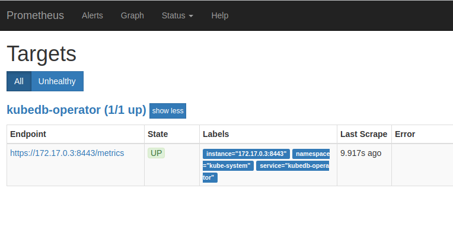The height and width of the screenshot is (239, 453).
Task: Click the kubedb-operator (1/1 up) heading
Action: click(76, 110)
